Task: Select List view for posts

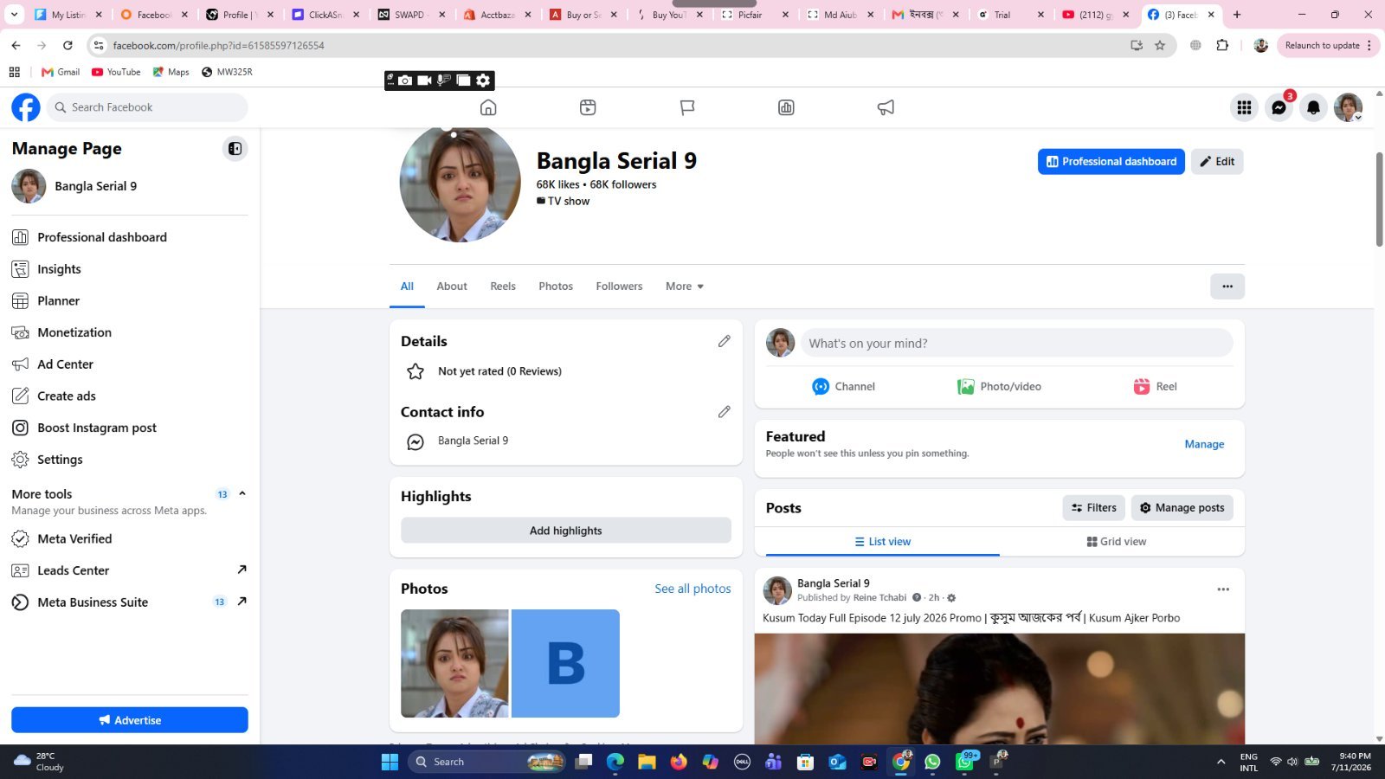Action: pyautogui.click(x=883, y=542)
